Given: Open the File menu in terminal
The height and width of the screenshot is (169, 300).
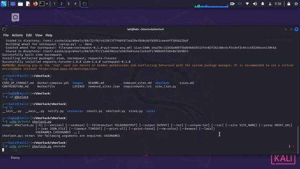Looking at the screenshot, I should [6, 35].
